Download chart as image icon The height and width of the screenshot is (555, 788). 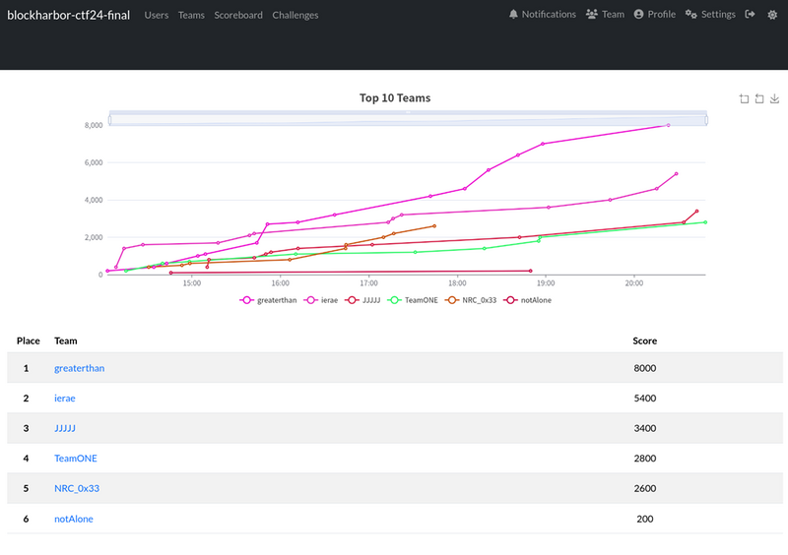click(774, 98)
